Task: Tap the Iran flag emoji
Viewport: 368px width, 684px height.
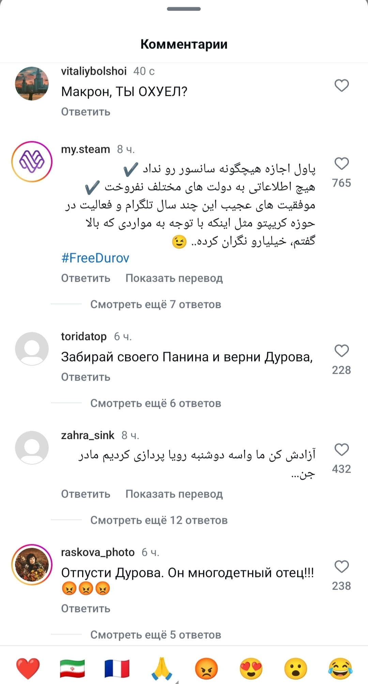Action: point(72,668)
